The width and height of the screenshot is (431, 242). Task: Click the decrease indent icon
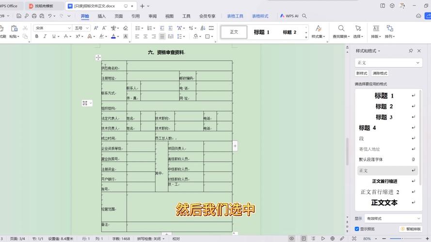click(x=162, y=28)
